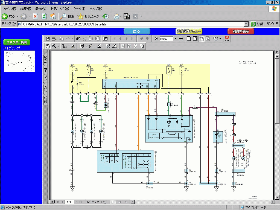Click the zoom out minus button

coord(157,39)
